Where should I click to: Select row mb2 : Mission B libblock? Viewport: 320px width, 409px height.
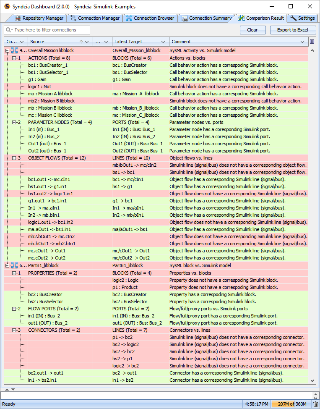click(x=156, y=101)
